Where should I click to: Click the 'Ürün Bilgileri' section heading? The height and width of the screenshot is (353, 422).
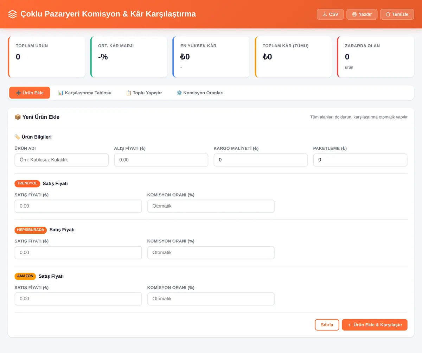(37, 137)
